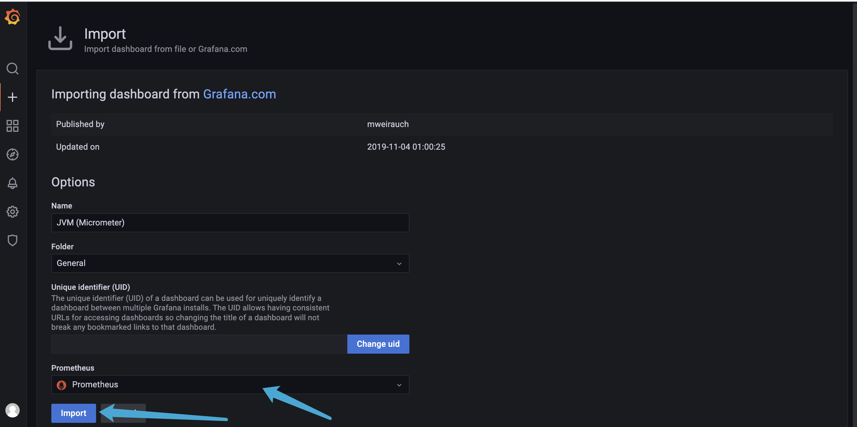
Task: Click the Prometheus dropdown chevron arrow
Action: (399, 385)
